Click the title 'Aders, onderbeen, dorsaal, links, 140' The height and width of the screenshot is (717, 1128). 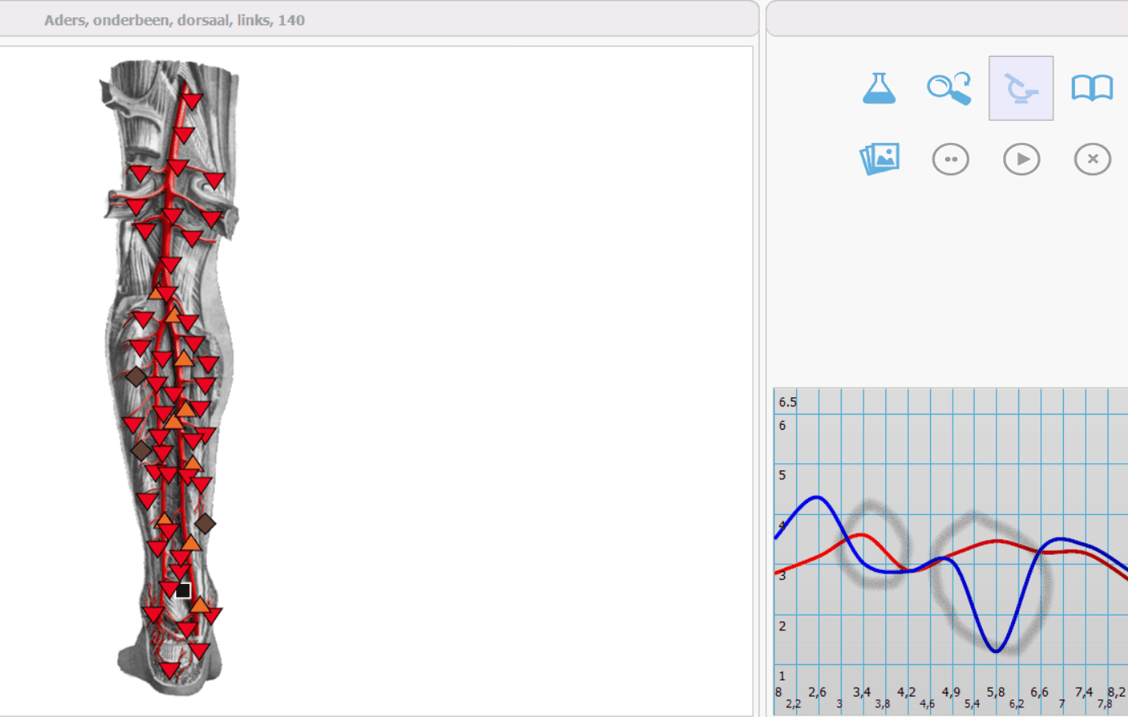coord(174,20)
